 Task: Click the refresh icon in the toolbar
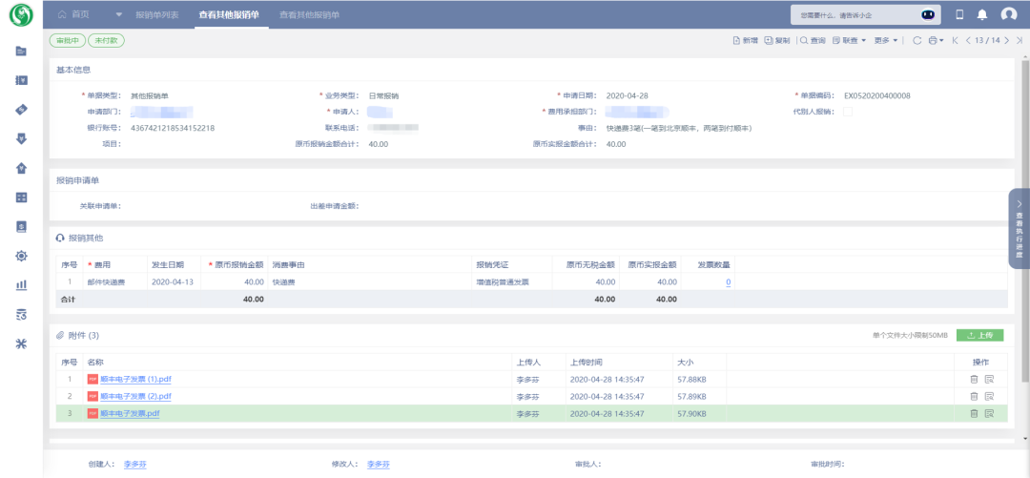[x=917, y=40]
